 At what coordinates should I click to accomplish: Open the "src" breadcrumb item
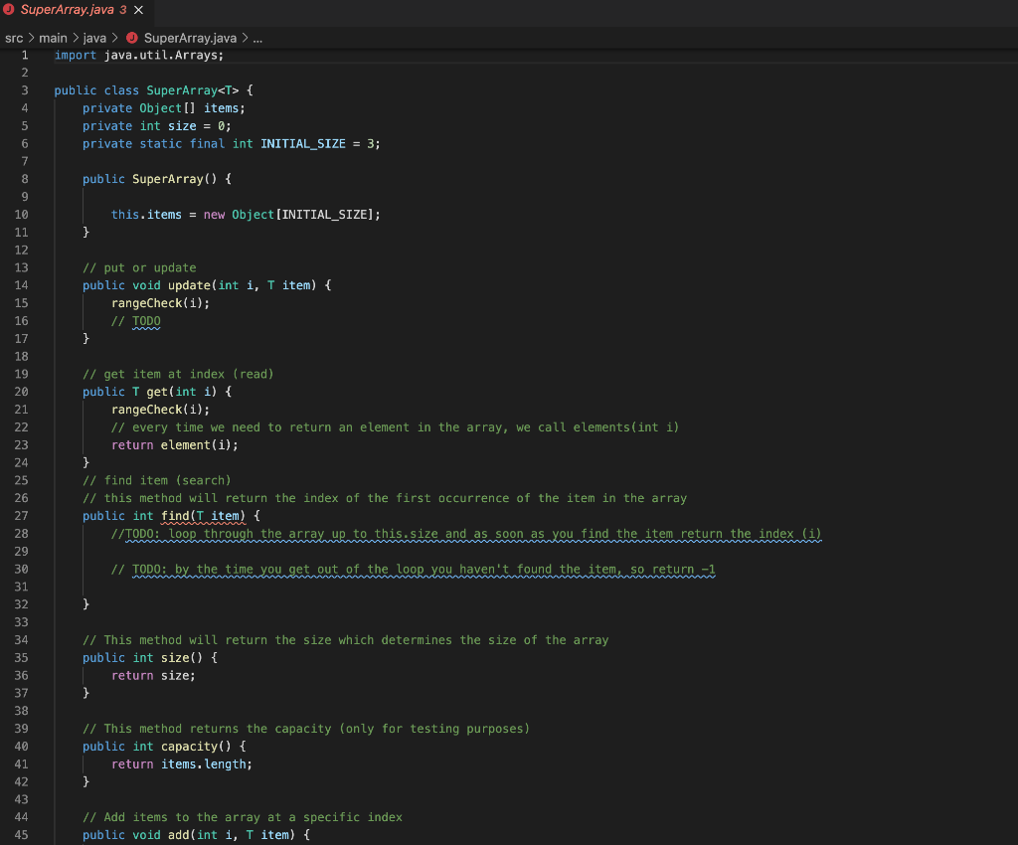14,38
